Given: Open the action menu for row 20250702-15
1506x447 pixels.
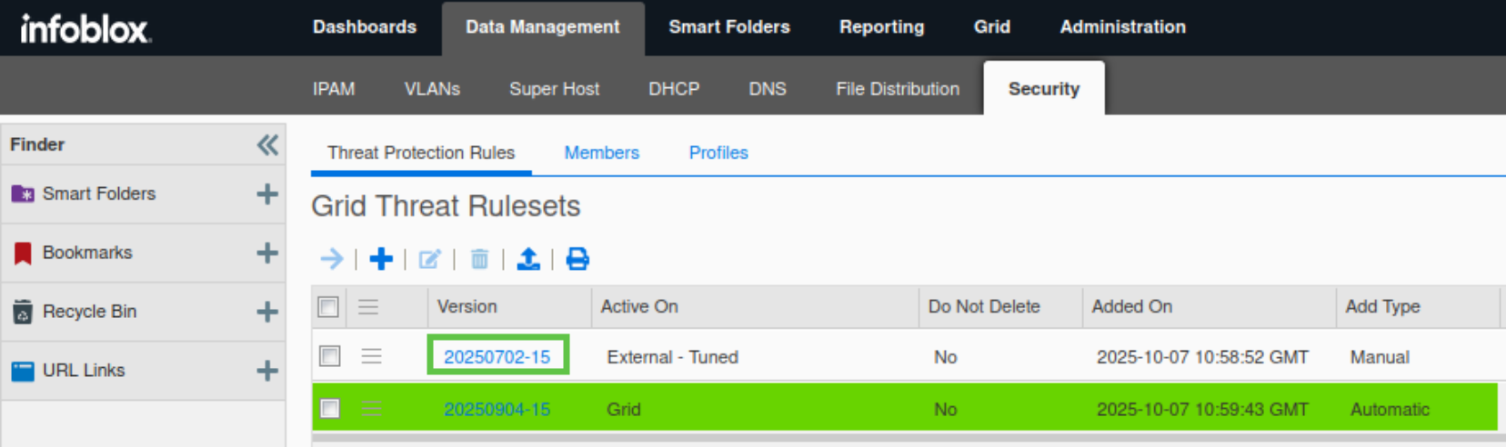Looking at the screenshot, I should pos(371,356).
